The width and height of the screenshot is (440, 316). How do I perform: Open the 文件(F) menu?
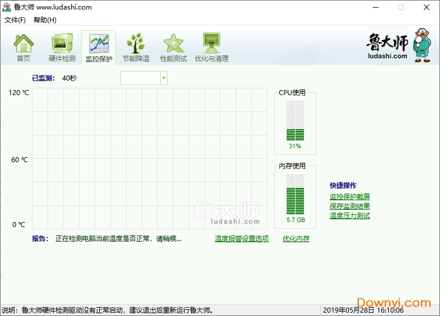pos(15,20)
